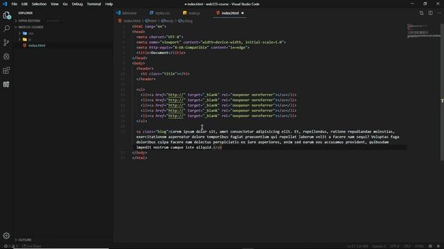Image resolution: width=444 pixels, height=249 pixels.
Task: Switch to the main.js tab
Action: [191, 13]
